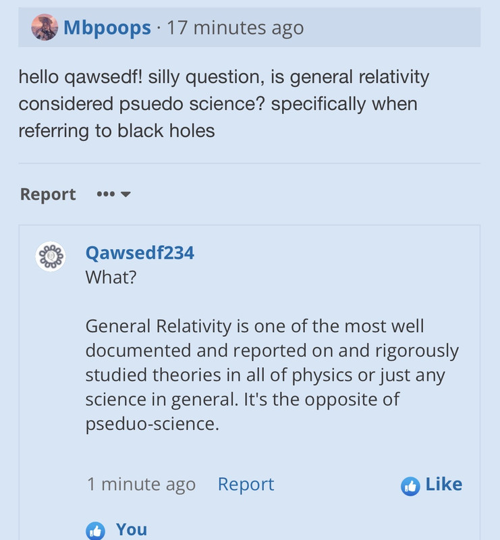Visit the Qawsedf234 username link
500x540 pixels.
pyautogui.click(x=140, y=252)
